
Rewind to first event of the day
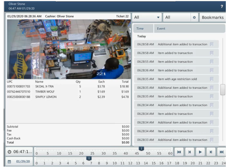click(x=179, y=152)
